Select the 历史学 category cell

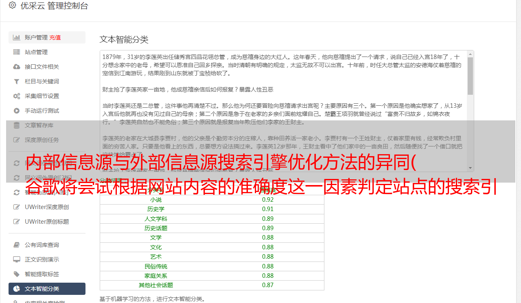point(156,209)
